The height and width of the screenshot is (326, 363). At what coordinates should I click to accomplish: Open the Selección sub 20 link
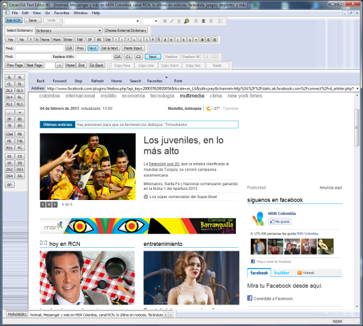(164, 164)
